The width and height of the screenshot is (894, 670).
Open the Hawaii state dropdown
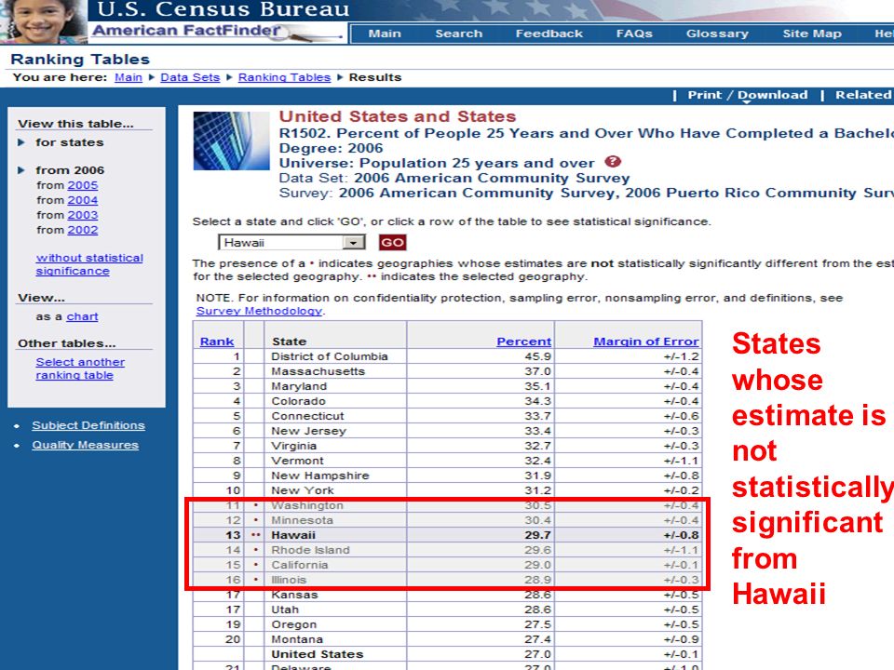click(291, 243)
